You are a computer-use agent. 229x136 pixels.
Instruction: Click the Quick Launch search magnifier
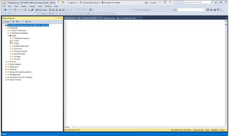coord(212,2)
